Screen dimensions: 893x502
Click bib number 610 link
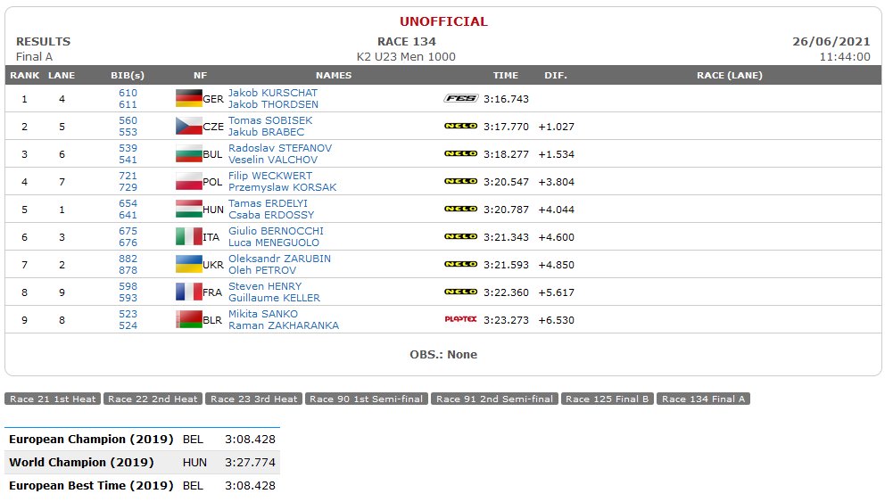click(x=128, y=93)
